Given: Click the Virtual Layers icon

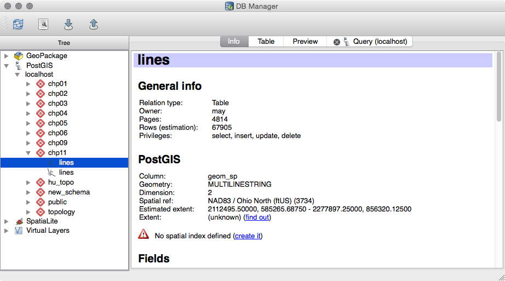Looking at the screenshot, I should click(x=19, y=231).
